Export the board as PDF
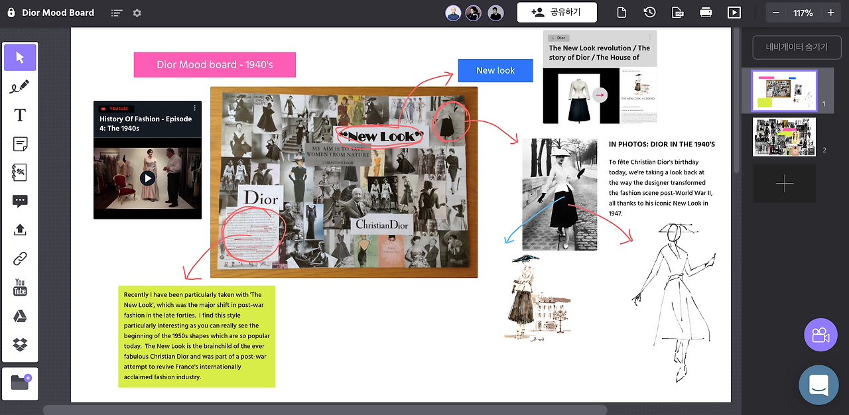Viewport: 849px width, 415px height. pos(678,13)
